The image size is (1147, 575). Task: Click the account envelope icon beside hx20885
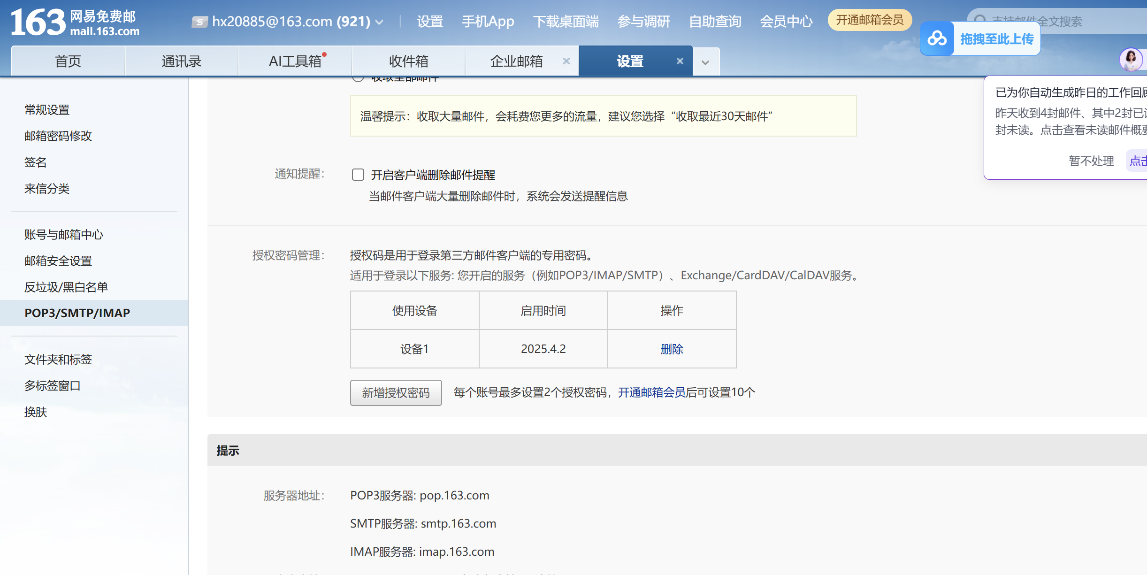[199, 22]
